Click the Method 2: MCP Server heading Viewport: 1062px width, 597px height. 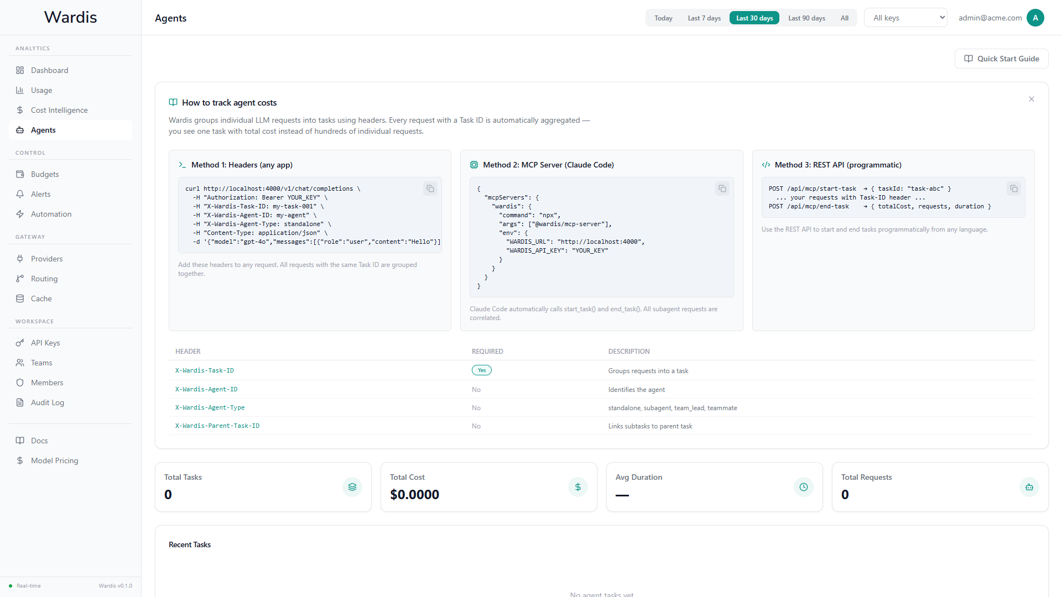tap(548, 165)
